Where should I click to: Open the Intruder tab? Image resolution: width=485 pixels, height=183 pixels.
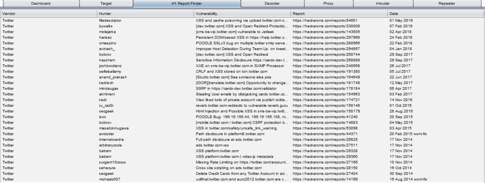(x=383, y=4)
